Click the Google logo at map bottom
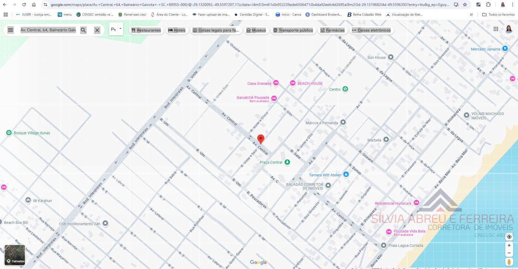This screenshot has height=269, width=518. point(258,262)
